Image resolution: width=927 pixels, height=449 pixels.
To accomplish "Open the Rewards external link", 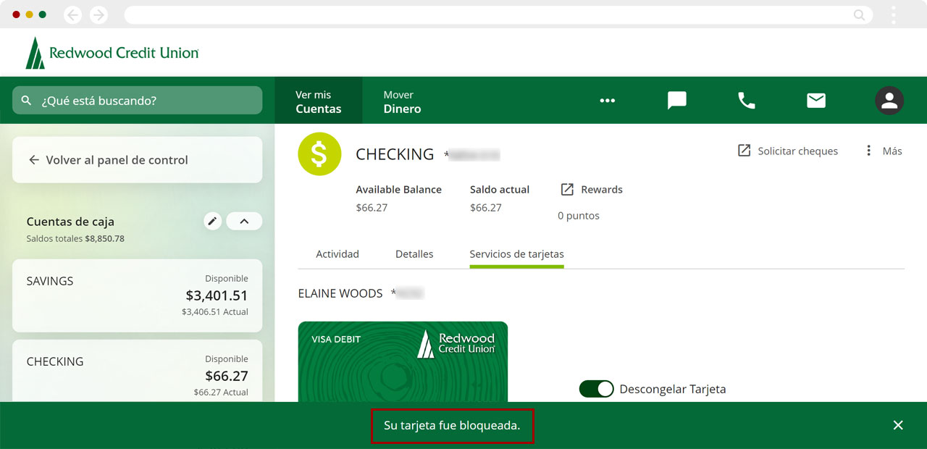I will (592, 190).
